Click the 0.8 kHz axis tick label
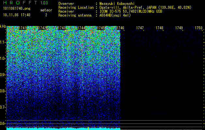This screenshot has height=130, width=205. pyautogui.click(x=3, y=91)
